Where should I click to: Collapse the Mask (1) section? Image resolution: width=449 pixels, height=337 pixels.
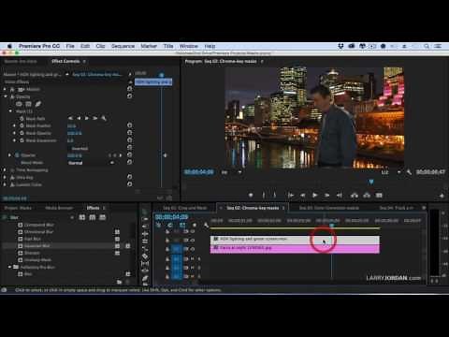click(10, 111)
